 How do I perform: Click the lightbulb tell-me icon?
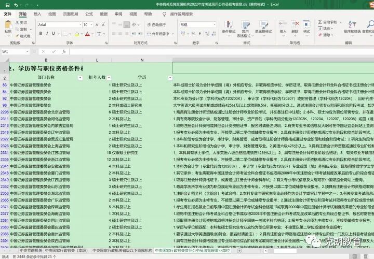point(164,15)
